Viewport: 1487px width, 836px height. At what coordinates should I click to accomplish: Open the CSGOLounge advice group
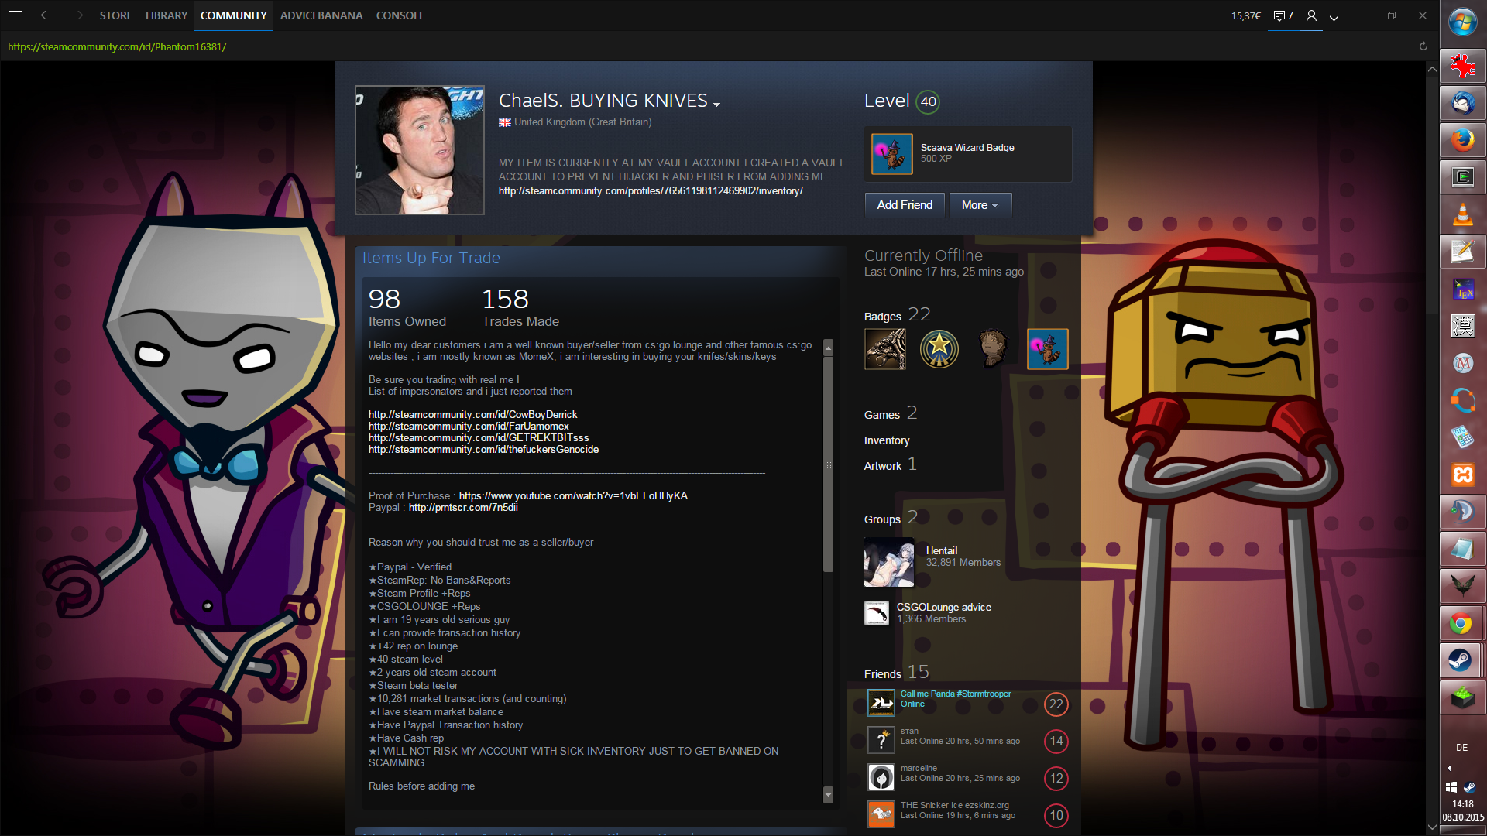point(943,608)
